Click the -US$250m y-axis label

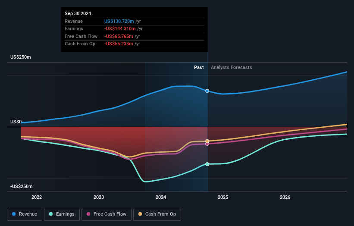[x=22, y=186]
